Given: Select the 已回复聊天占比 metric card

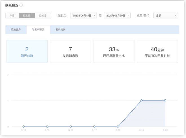Looking at the screenshot, I should 114,52.
